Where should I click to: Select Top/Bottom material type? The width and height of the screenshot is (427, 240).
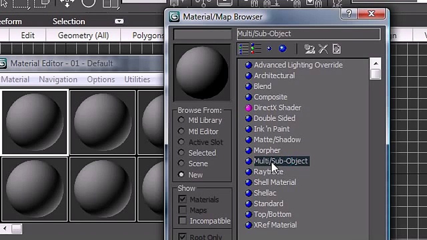[x=273, y=214]
